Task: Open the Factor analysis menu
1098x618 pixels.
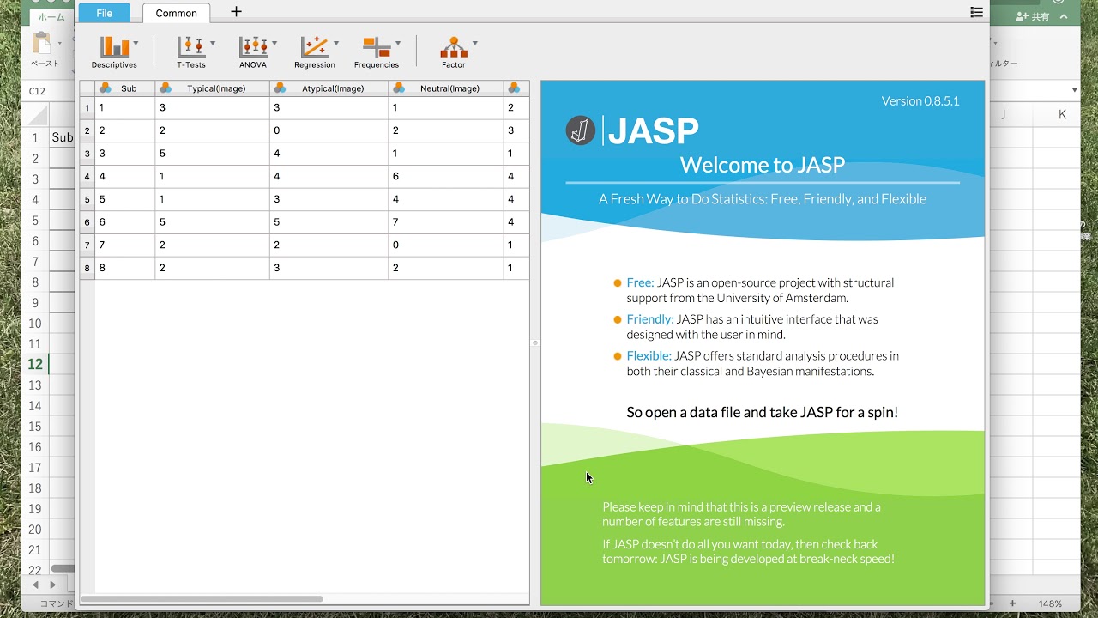Action: pos(454,52)
